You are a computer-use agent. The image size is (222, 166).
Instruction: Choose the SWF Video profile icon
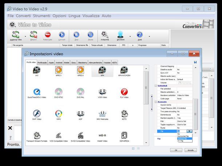(x=37, y=114)
